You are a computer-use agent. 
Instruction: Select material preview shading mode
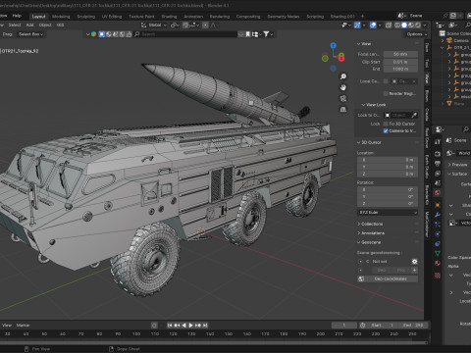[411, 25]
